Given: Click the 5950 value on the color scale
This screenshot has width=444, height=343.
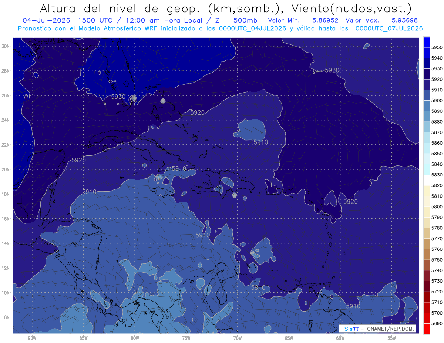Looking at the screenshot, I should (x=437, y=47).
